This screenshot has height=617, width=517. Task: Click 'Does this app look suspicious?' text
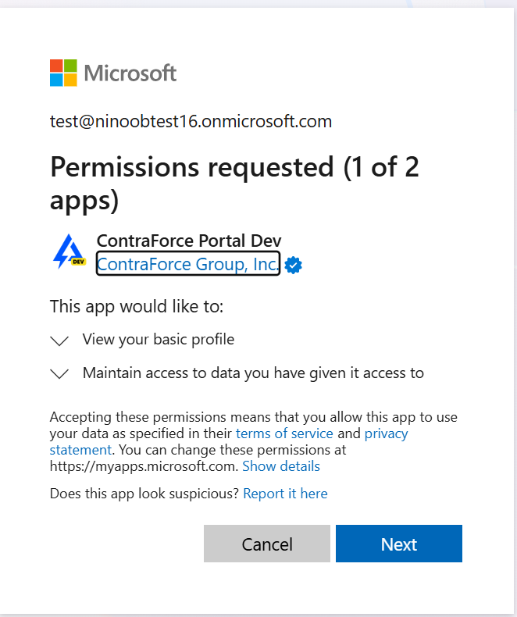(144, 494)
